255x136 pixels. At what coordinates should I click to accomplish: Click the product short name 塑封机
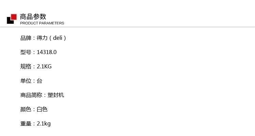pyautogui.click(x=56, y=95)
